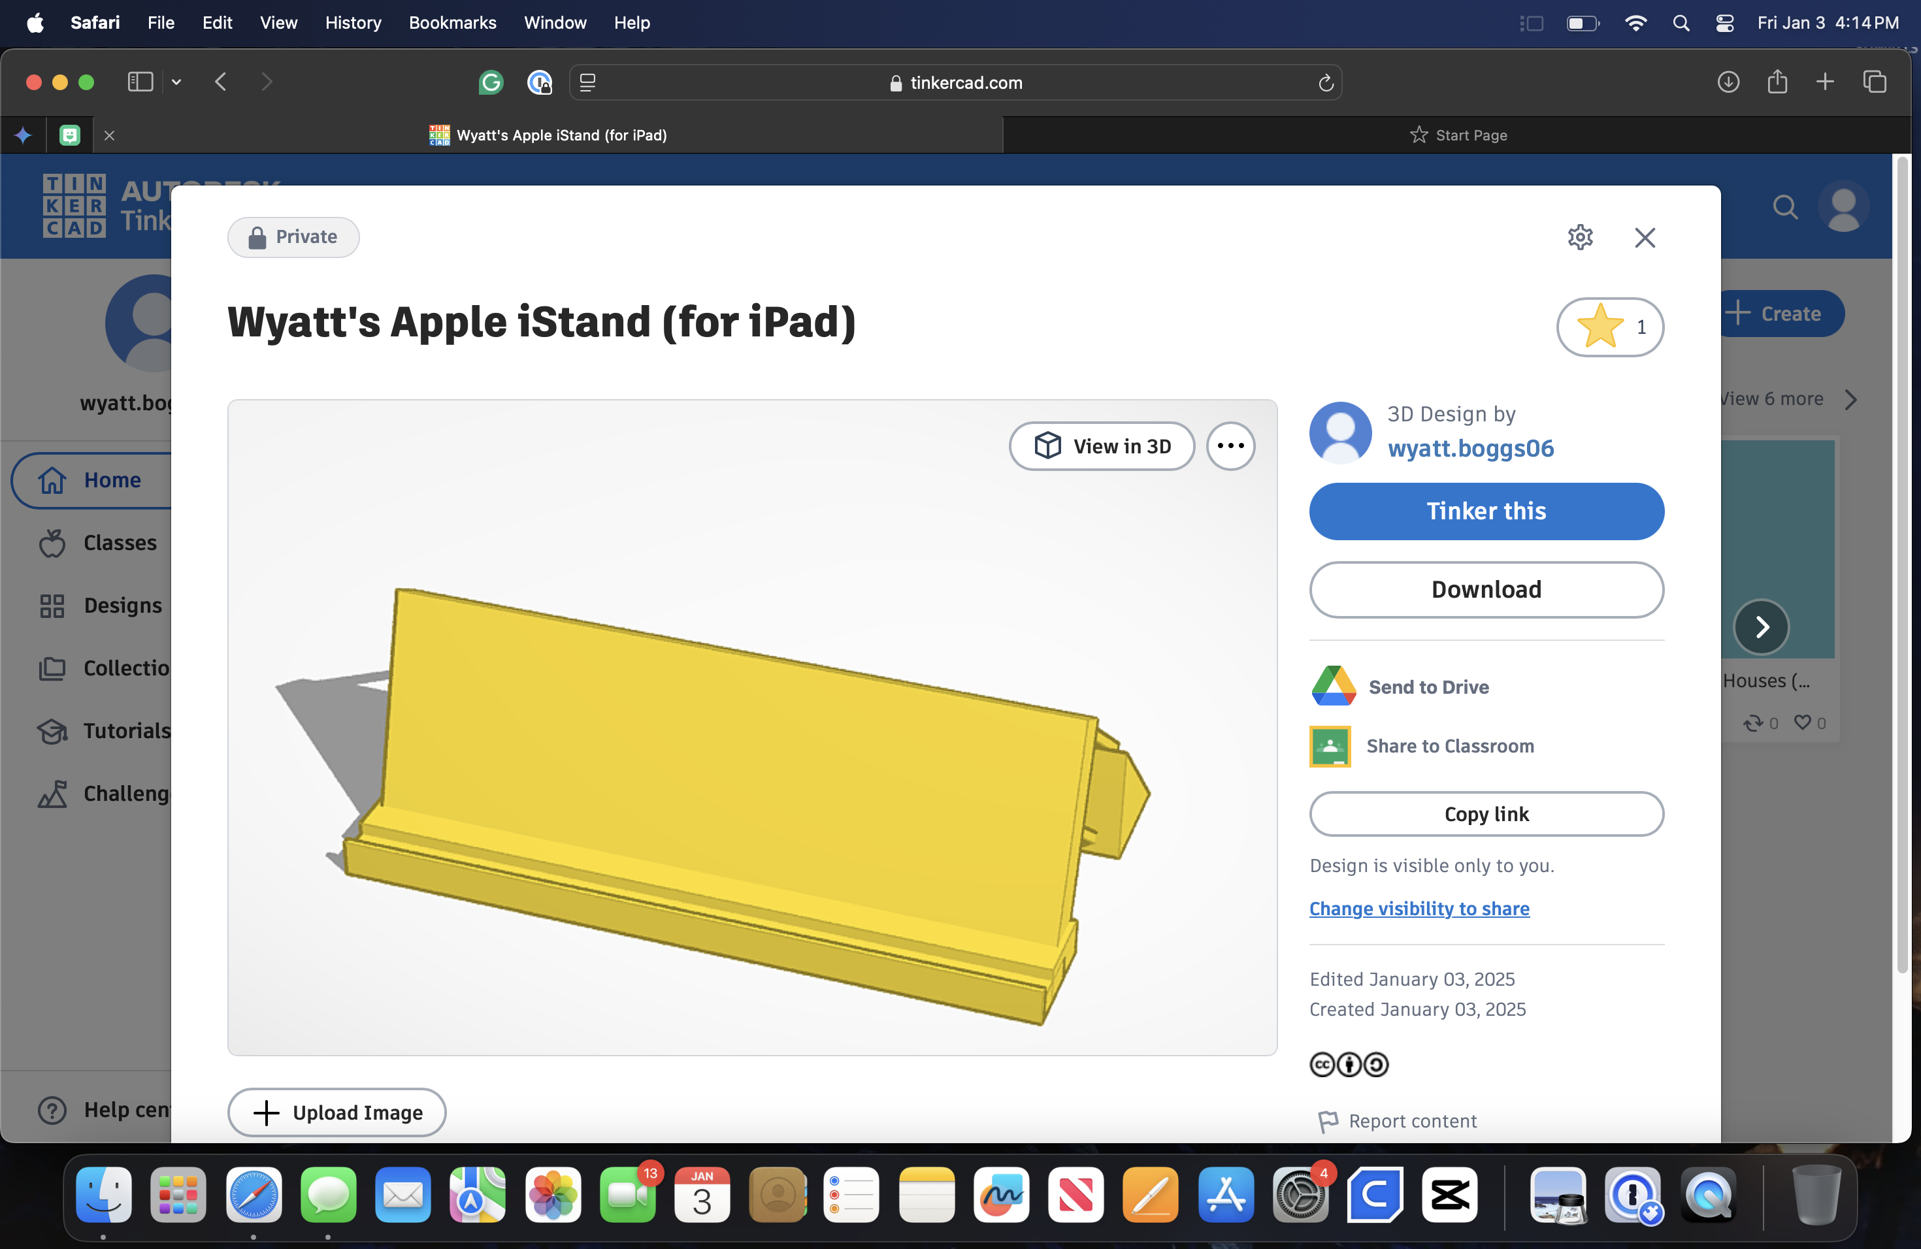Click the Tinkercad logo

pos(73,206)
